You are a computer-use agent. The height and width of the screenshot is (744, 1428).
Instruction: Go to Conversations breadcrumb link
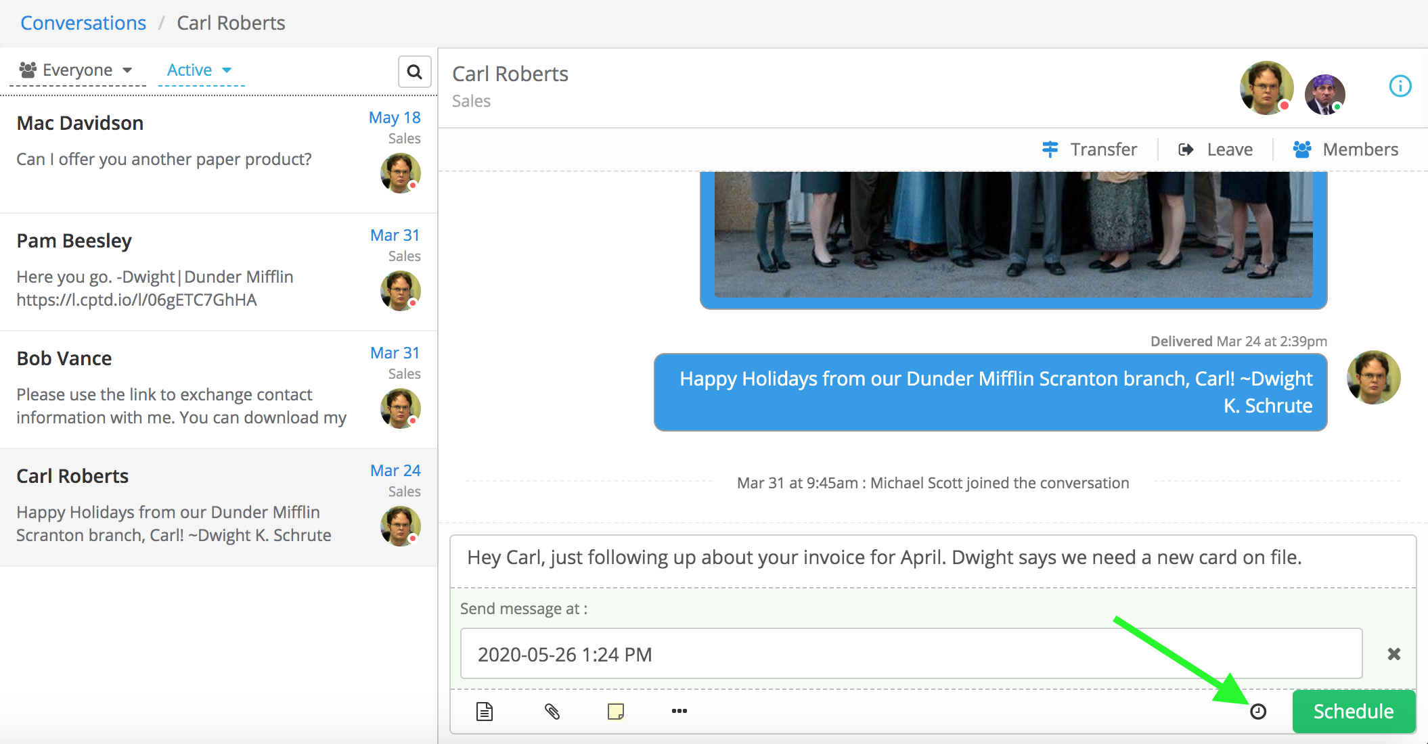(83, 23)
